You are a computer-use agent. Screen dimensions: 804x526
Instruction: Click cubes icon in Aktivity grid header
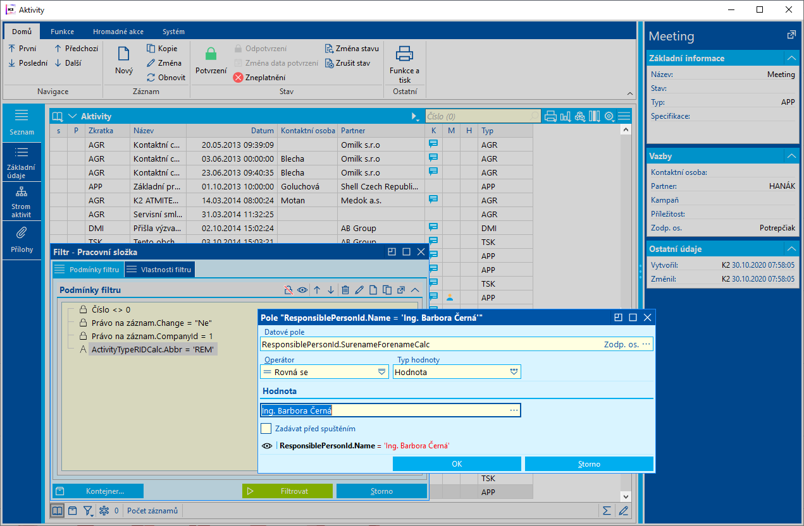tap(580, 116)
